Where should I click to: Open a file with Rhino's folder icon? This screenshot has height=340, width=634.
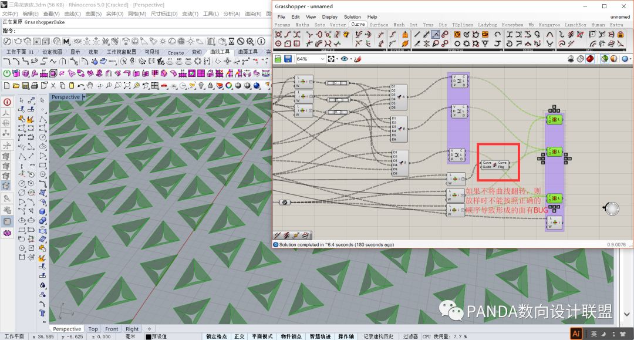pyautogui.click(x=16, y=86)
